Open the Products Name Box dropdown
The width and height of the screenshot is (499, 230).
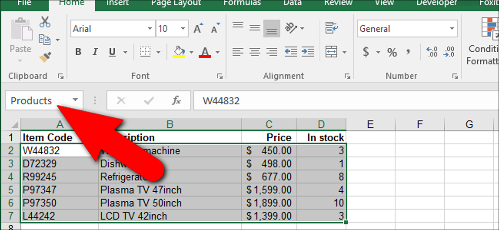coord(75,100)
